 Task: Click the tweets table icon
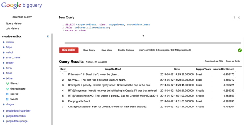[x=7, y=99]
